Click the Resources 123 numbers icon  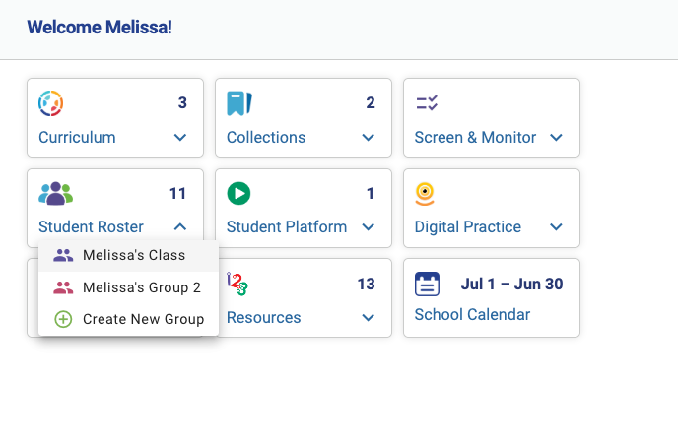point(237,284)
